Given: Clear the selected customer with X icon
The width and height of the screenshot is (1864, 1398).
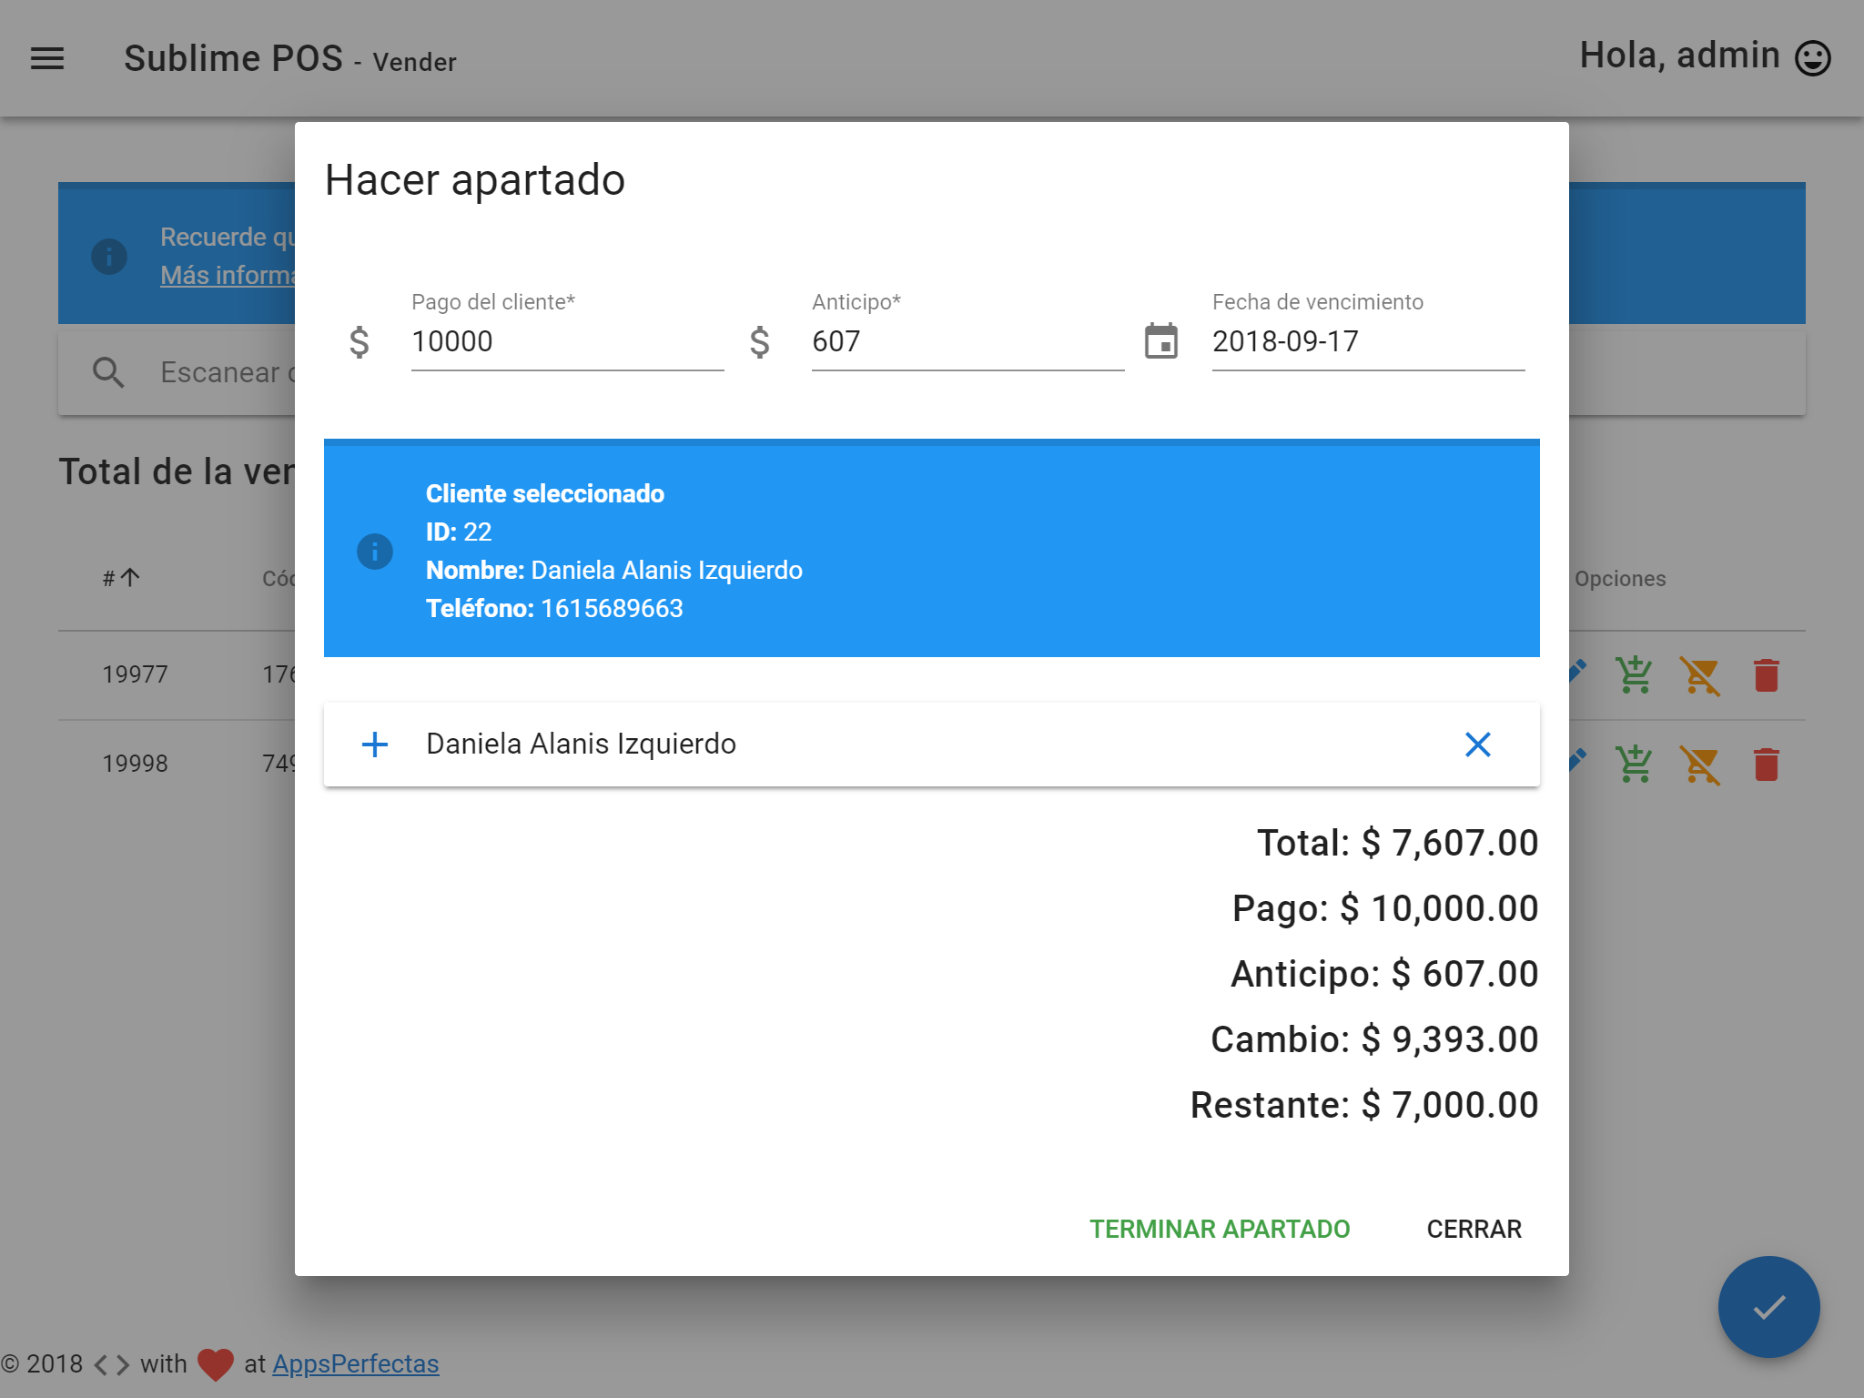Looking at the screenshot, I should pos(1477,745).
